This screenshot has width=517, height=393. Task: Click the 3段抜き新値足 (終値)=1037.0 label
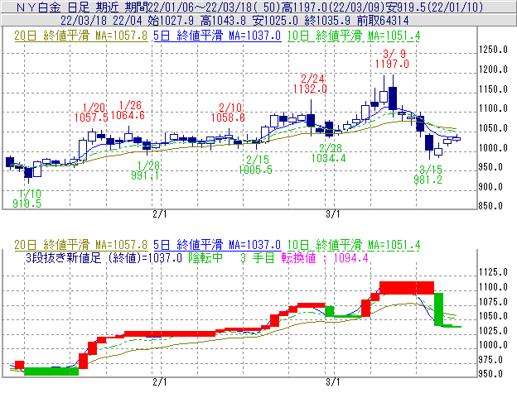point(104,258)
